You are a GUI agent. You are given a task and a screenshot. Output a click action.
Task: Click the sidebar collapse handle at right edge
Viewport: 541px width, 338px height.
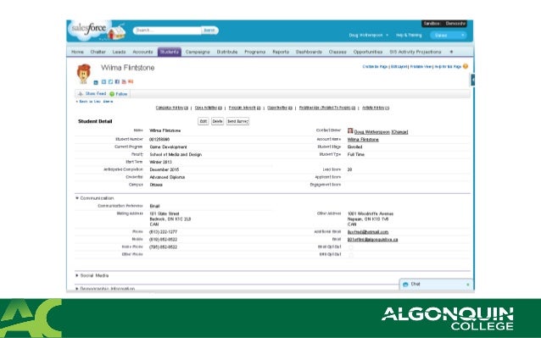tap(472, 80)
